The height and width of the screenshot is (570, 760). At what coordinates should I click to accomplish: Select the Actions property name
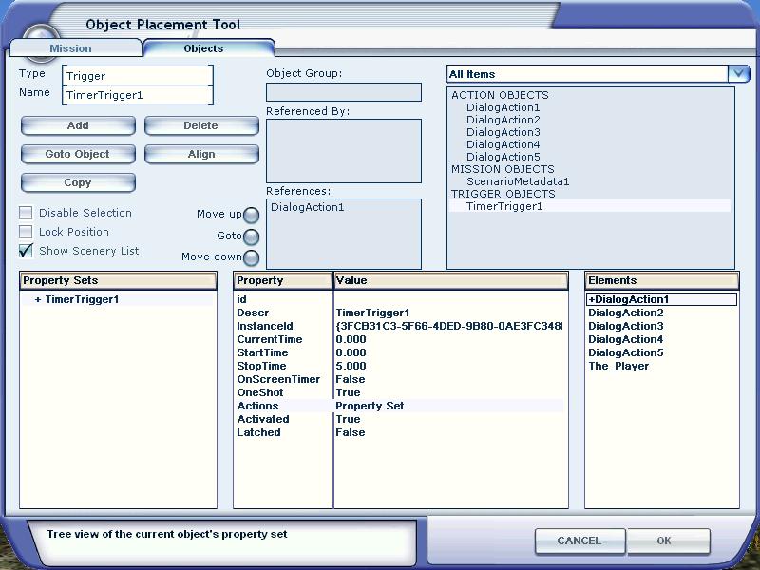pos(257,407)
